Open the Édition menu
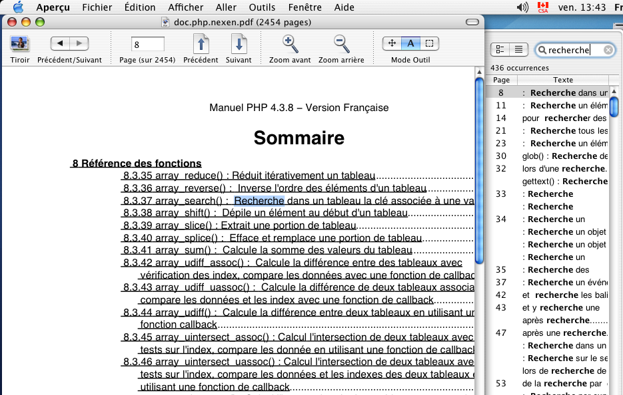The height and width of the screenshot is (395, 623). (x=140, y=7)
